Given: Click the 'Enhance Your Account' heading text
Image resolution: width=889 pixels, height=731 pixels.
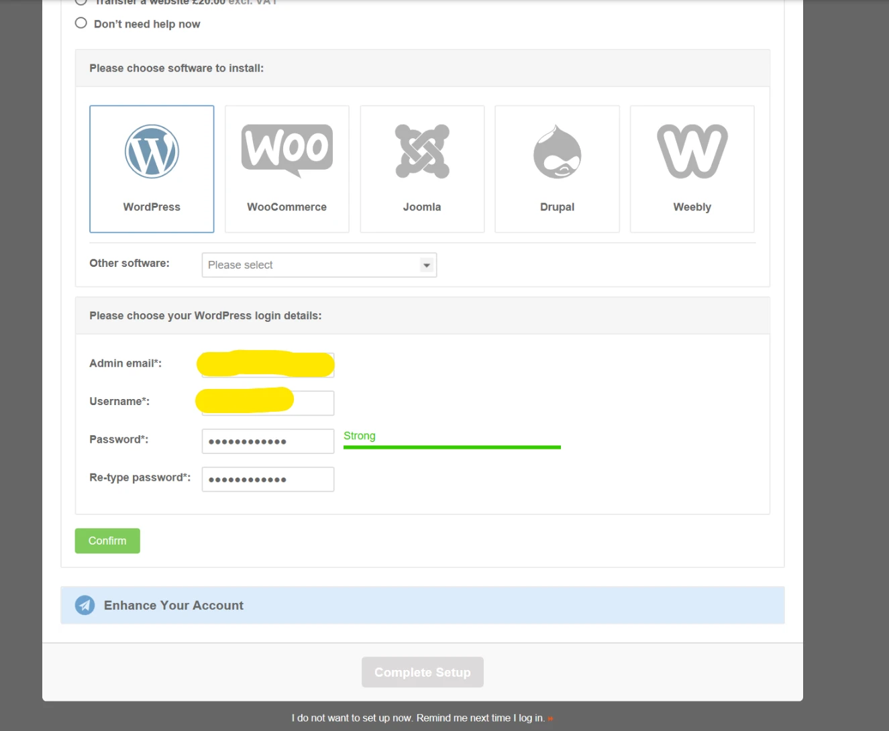Looking at the screenshot, I should click(x=174, y=606).
